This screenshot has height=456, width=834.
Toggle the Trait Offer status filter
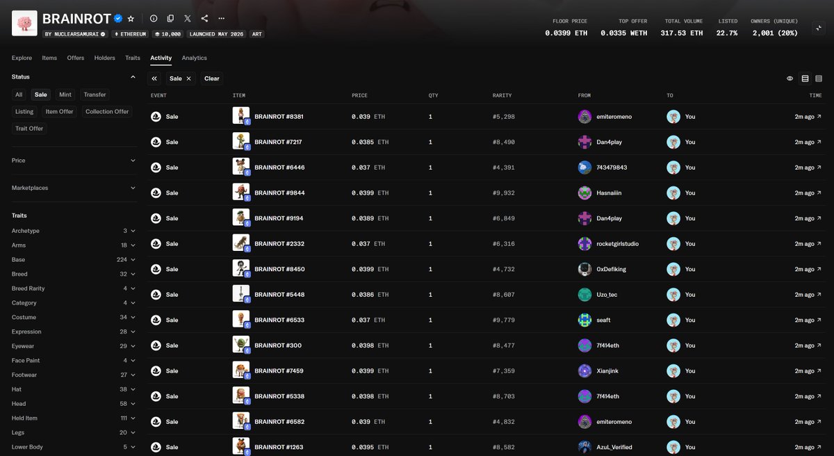pos(29,128)
